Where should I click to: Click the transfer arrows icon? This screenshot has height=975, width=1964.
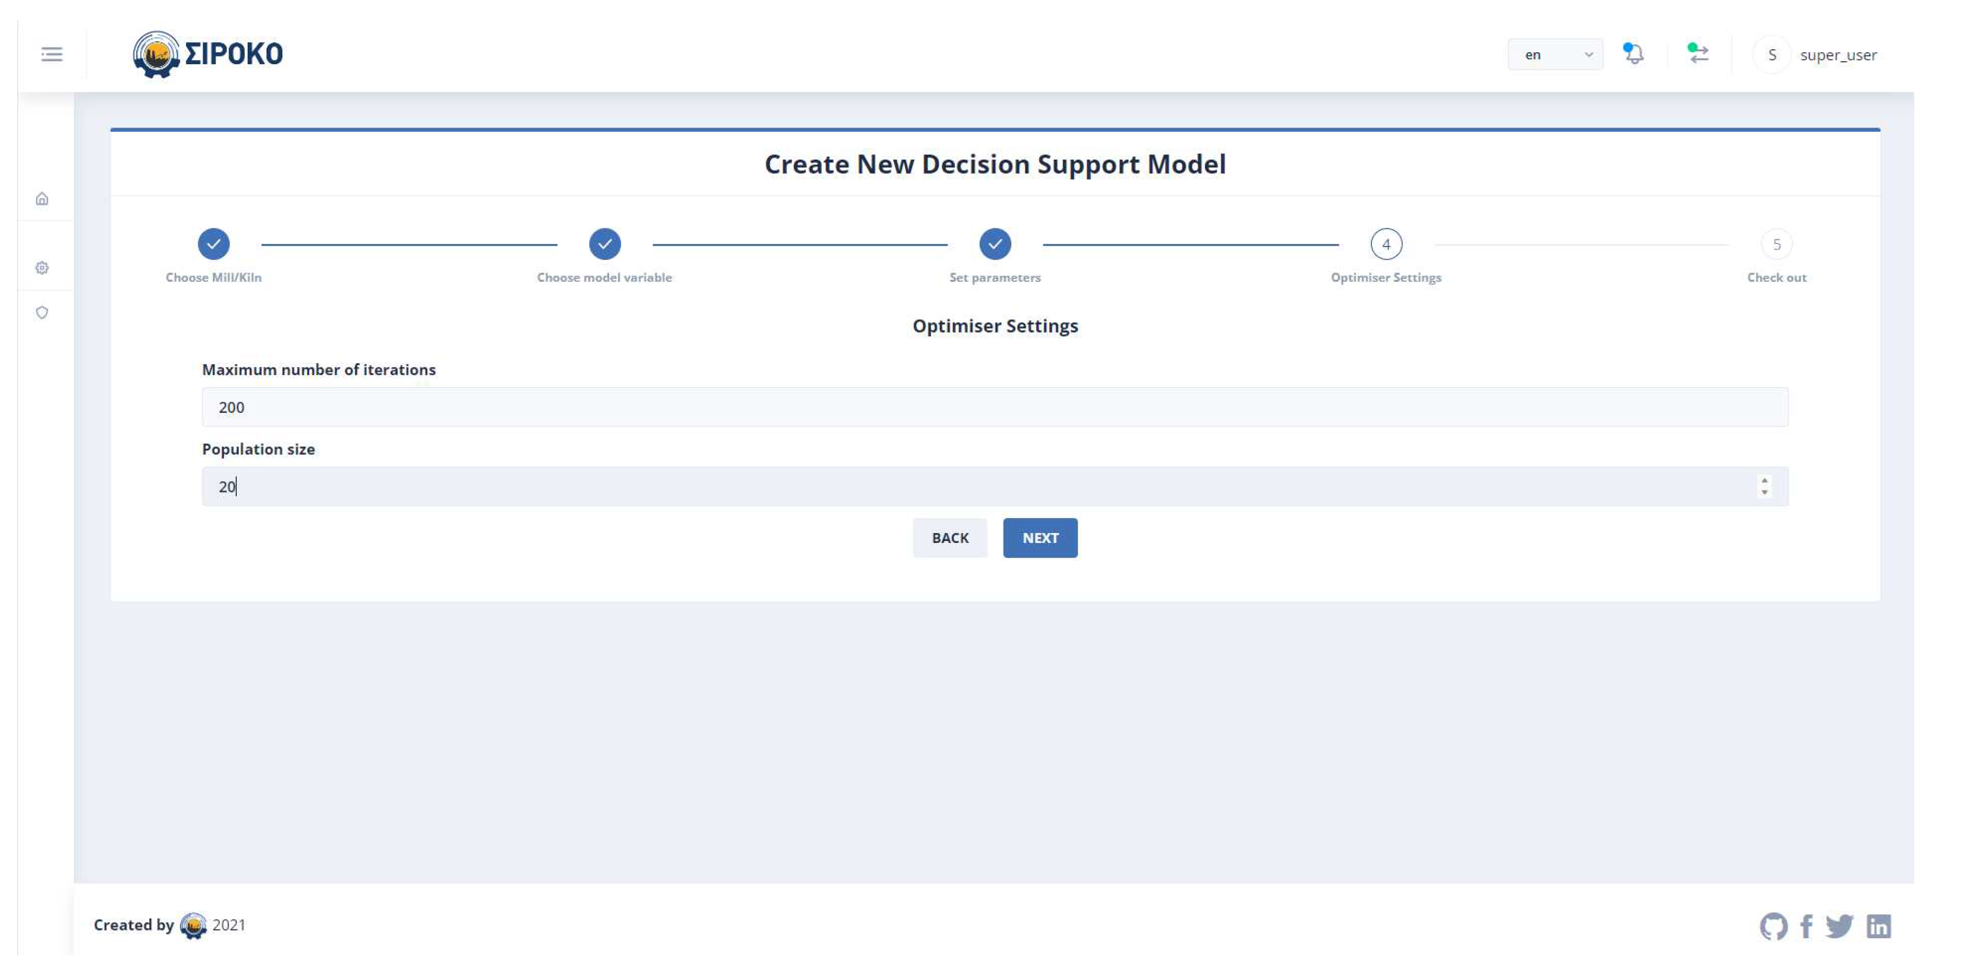coord(1698,54)
